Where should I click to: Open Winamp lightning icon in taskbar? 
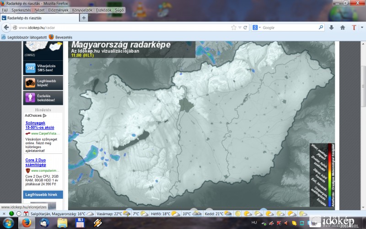pos(97,223)
